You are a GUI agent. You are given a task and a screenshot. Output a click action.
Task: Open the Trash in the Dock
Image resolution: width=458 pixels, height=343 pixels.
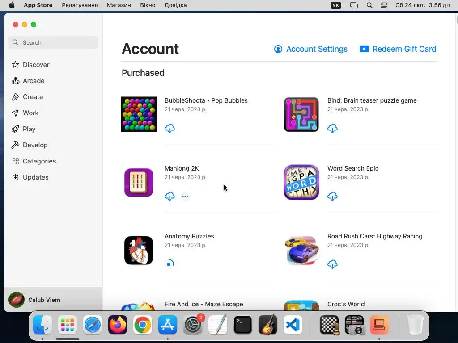pyautogui.click(x=415, y=325)
